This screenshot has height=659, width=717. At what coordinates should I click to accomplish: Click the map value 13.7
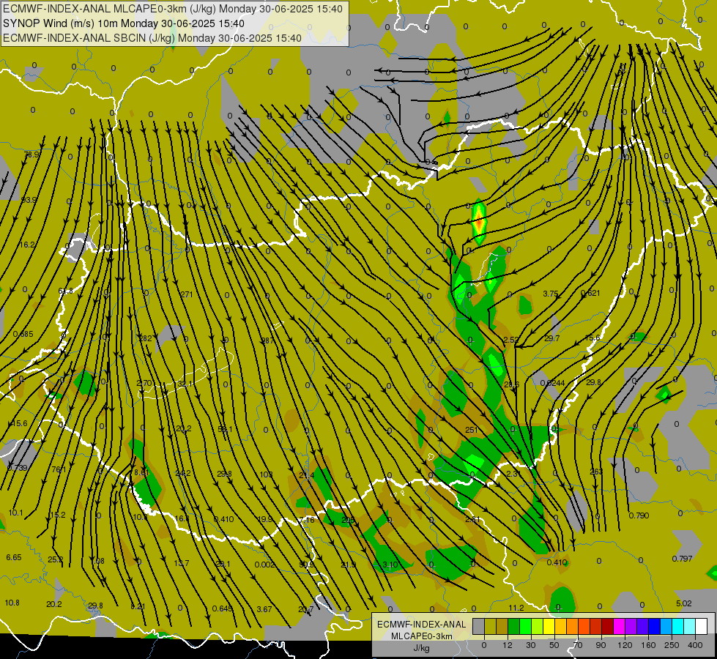(x=181, y=563)
